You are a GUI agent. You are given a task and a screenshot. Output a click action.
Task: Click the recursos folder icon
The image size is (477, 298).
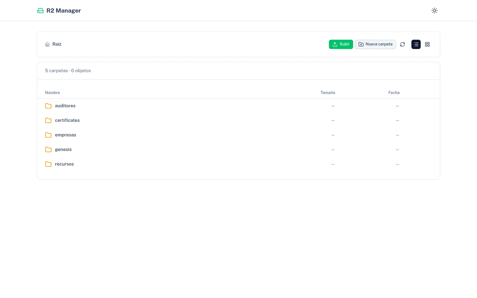point(48,164)
